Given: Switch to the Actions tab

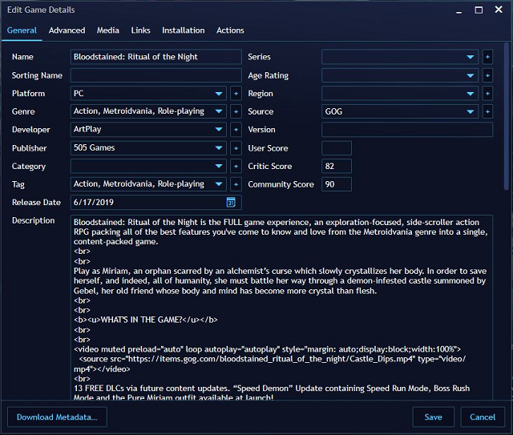Looking at the screenshot, I should pos(230,30).
